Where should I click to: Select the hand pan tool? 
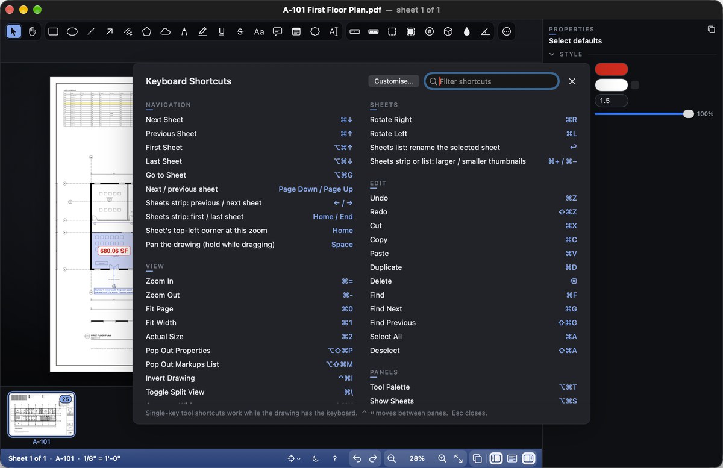(33, 31)
